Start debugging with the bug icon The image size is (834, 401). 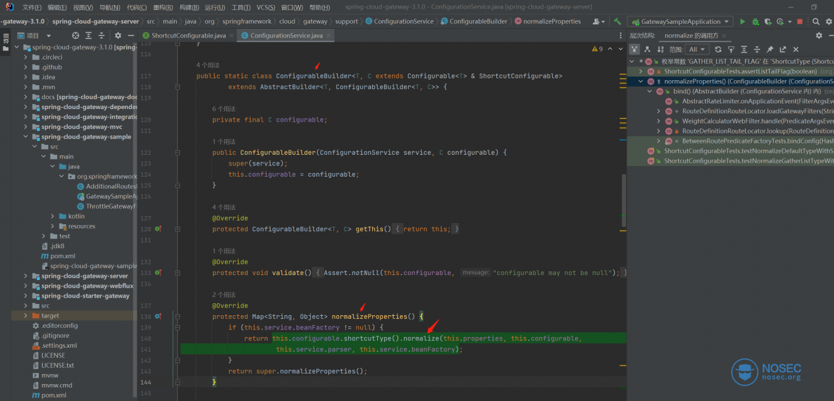point(755,21)
